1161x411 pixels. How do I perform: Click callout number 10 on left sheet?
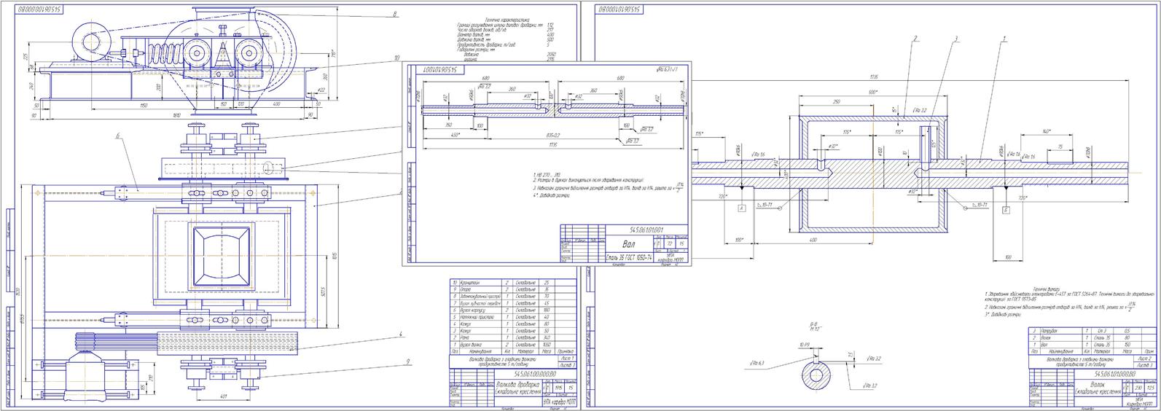click(397, 58)
